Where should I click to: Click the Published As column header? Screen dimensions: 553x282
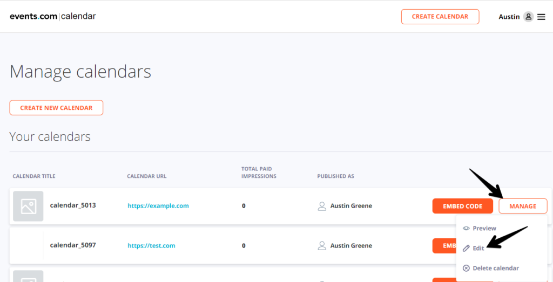pos(335,176)
